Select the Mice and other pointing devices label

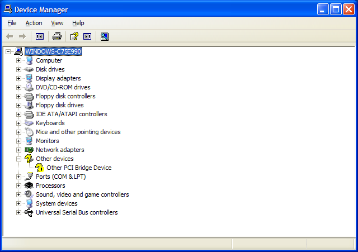[78, 132]
